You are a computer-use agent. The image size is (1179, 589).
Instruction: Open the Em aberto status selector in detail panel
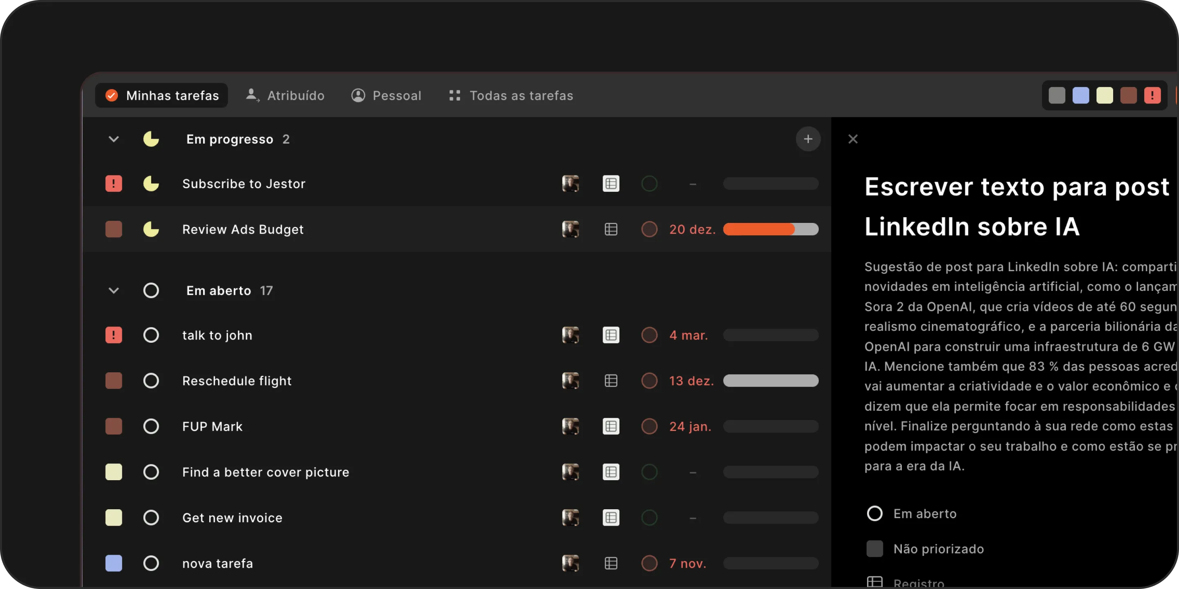pyautogui.click(x=911, y=514)
